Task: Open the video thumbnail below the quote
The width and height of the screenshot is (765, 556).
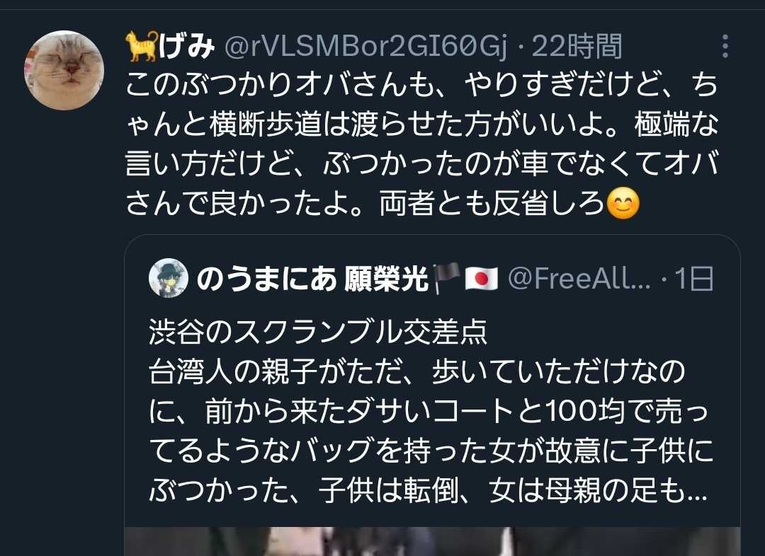Action: (x=432, y=541)
